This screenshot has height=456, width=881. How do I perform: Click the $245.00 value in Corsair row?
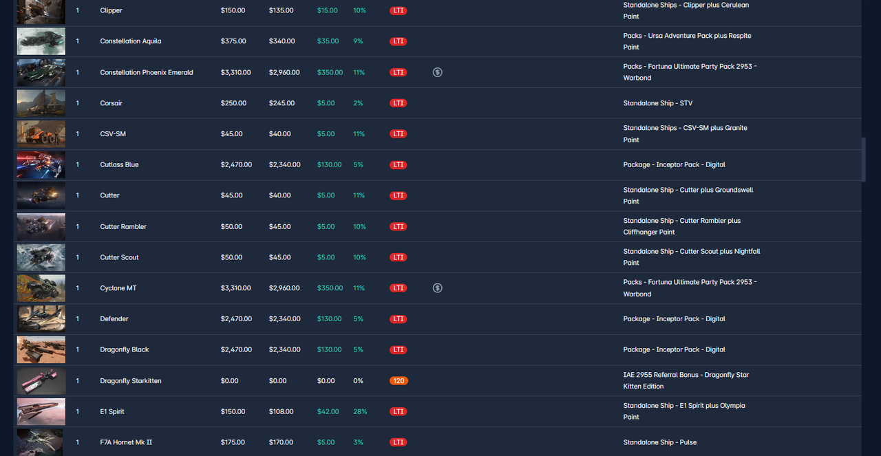[x=282, y=103]
